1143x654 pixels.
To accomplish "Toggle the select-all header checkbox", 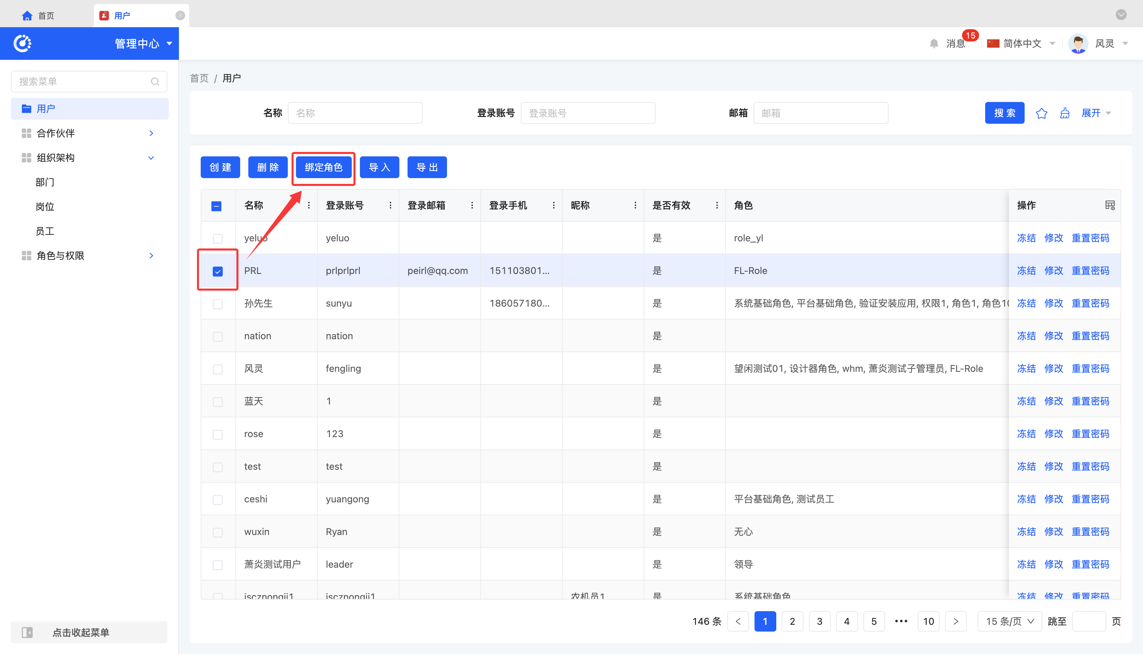I will pos(216,206).
